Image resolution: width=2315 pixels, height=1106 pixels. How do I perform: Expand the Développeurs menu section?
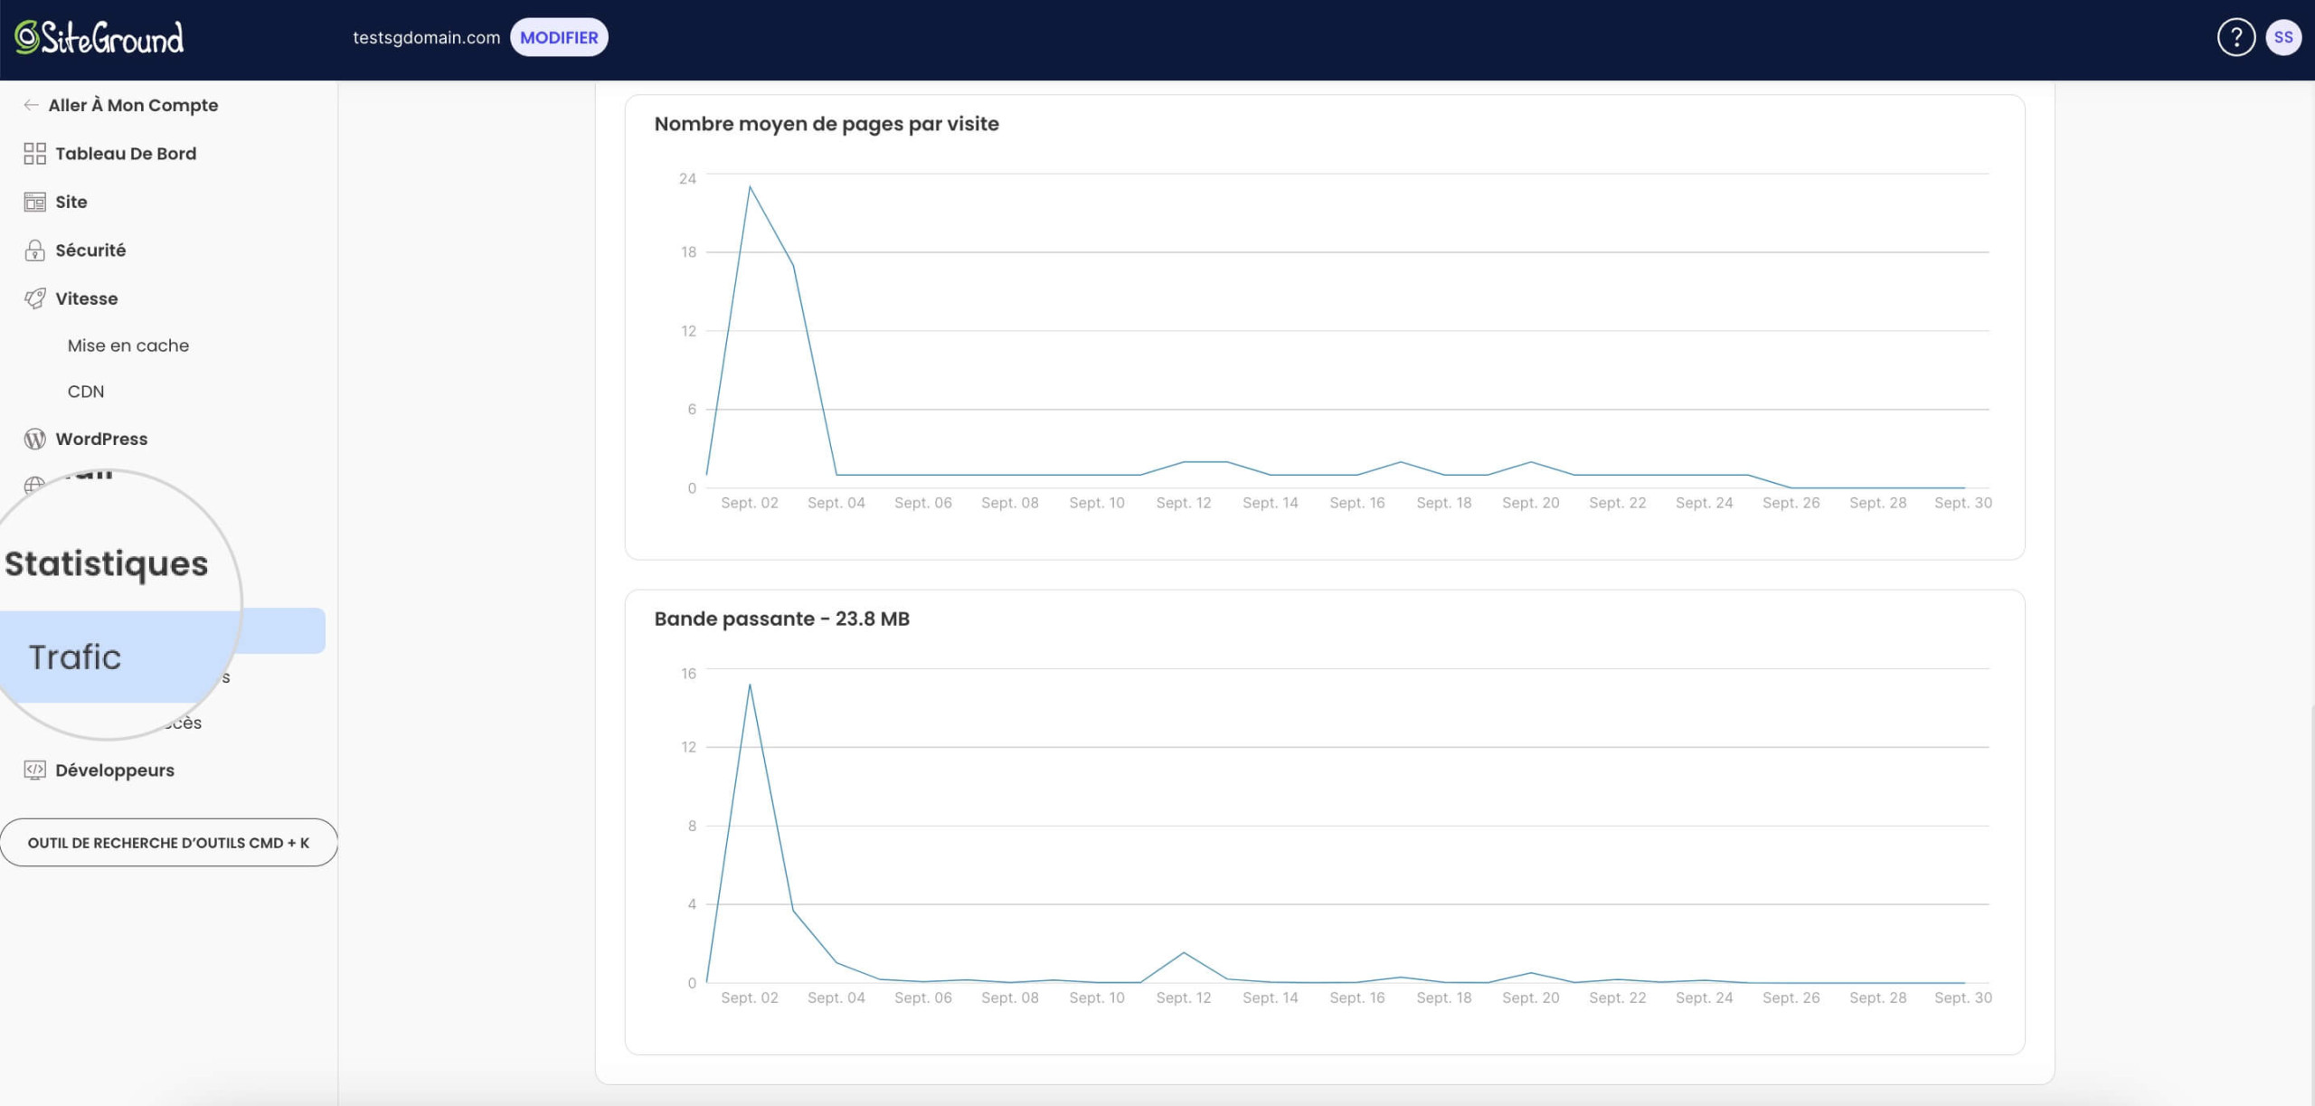pos(115,770)
